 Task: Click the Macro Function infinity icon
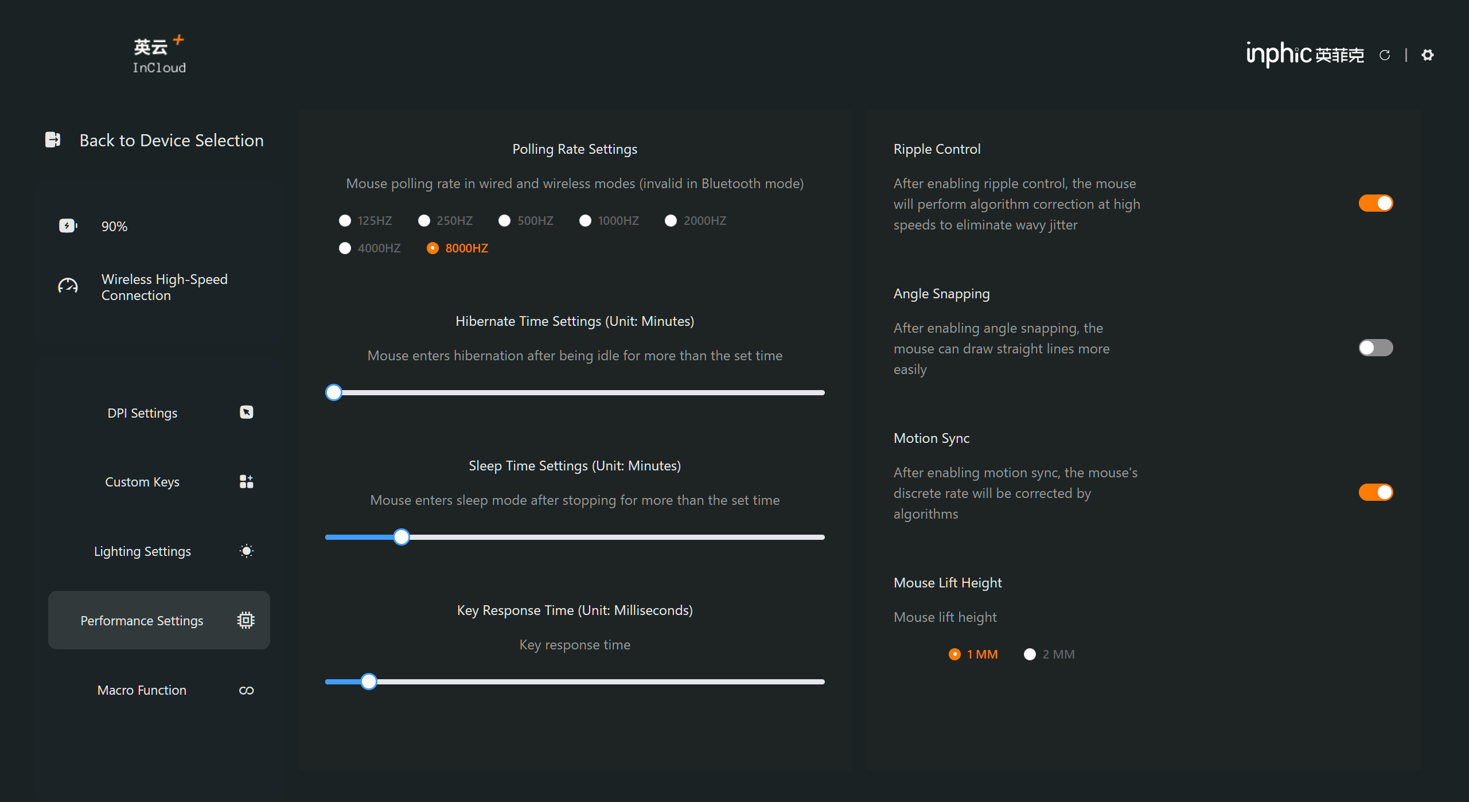point(246,691)
